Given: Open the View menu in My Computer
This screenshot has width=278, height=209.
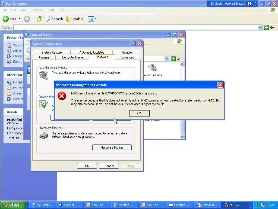Looking at the screenshot, I should point(23,10).
